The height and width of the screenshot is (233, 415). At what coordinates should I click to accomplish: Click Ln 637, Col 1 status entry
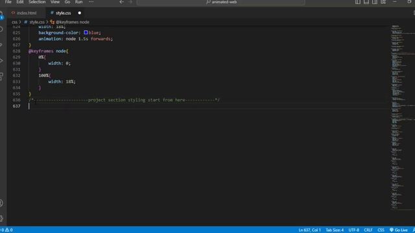(310, 230)
